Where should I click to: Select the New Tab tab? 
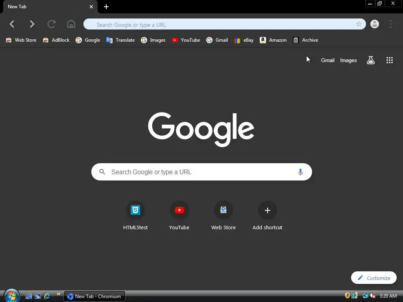click(50, 7)
